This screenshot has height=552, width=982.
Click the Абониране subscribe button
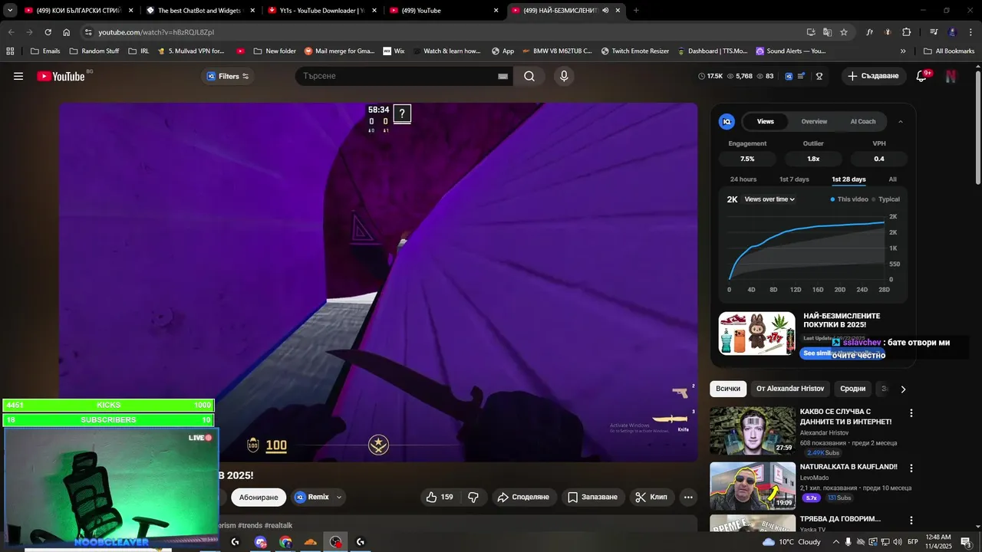pyautogui.click(x=259, y=497)
